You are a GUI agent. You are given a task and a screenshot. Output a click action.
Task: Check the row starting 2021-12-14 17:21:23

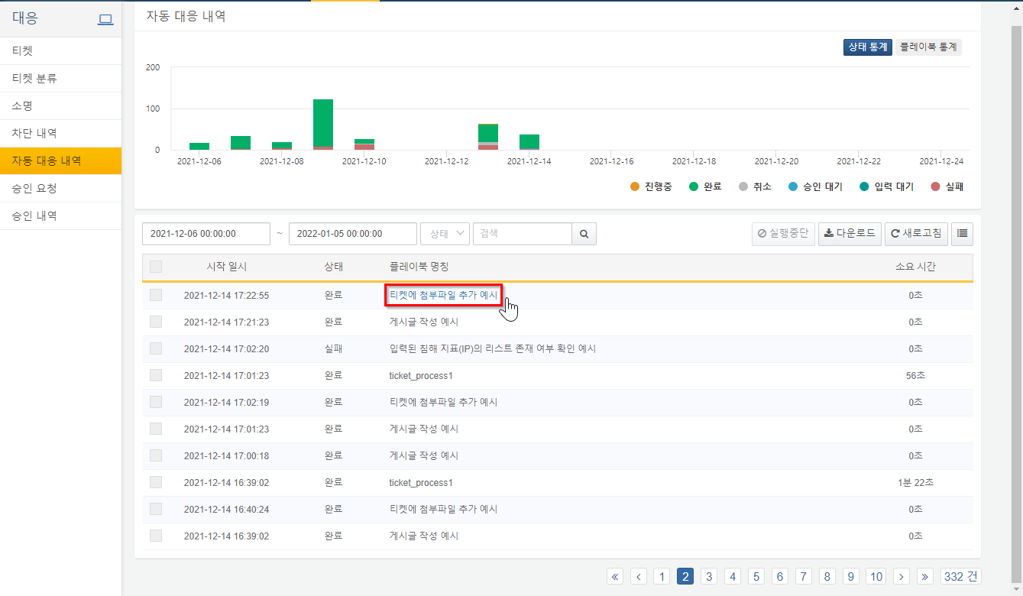156,322
